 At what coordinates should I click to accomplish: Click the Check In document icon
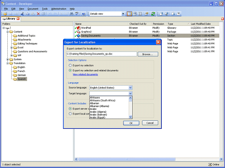click(x=161, y=14)
